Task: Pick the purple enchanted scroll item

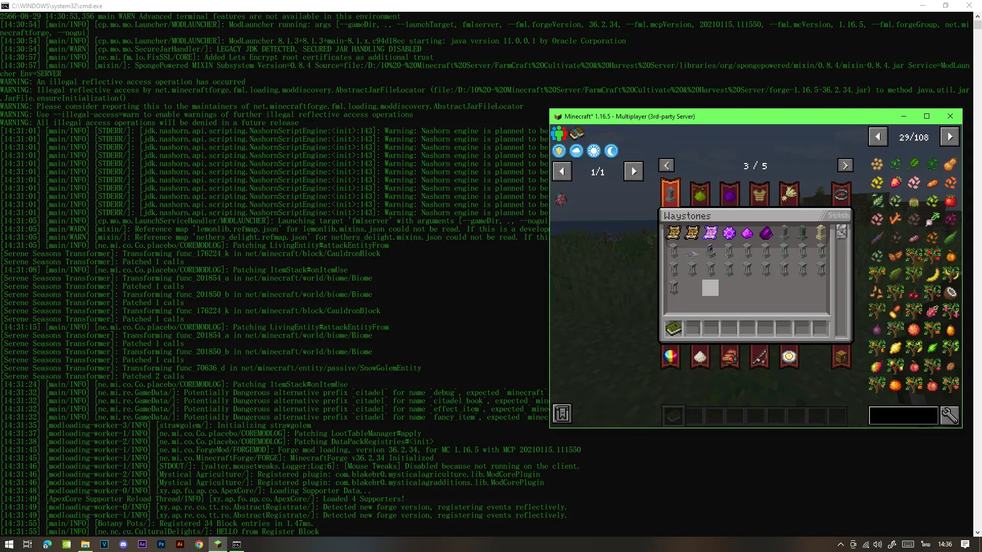Action: [710, 233]
